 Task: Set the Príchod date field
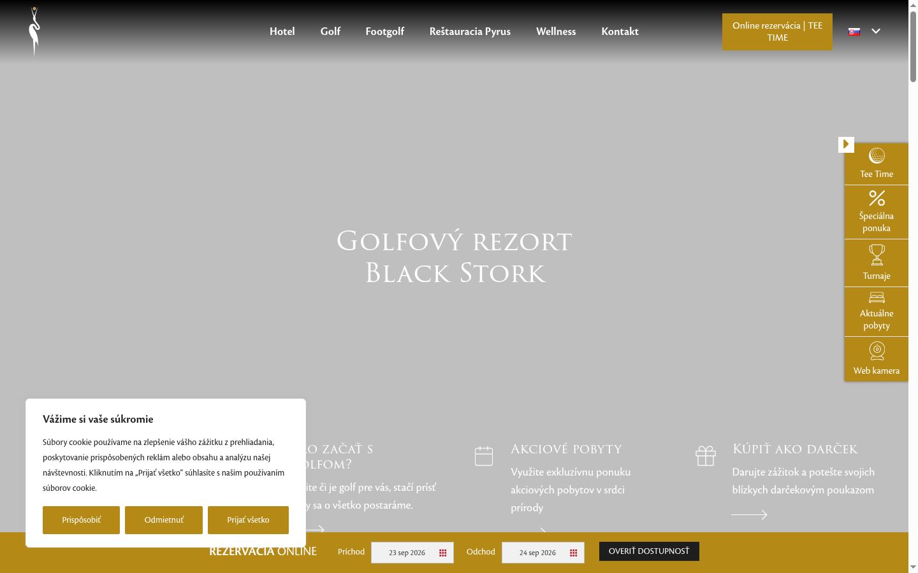412,553
